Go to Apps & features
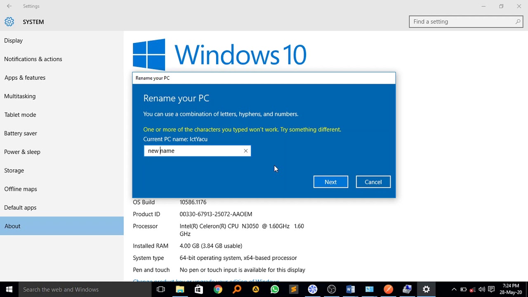This screenshot has width=528, height=297. tap(62, 78)
